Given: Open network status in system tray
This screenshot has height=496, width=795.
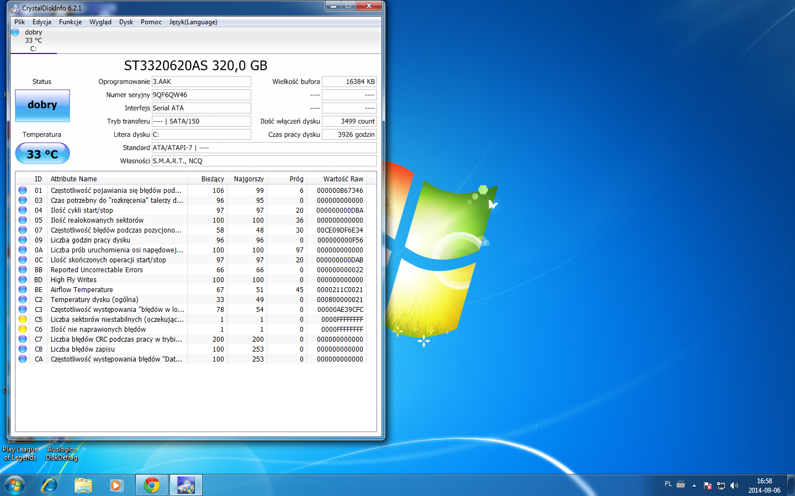Looking at the screenshot, I should 720,486.
